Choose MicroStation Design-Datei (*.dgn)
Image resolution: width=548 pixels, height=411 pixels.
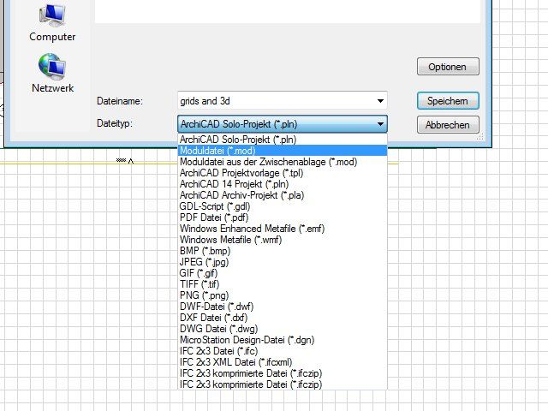(x=283, y=340)
